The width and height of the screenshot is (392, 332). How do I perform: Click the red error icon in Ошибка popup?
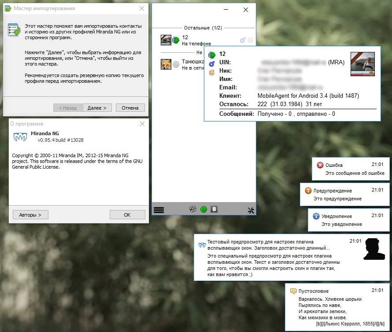point(320,165)
